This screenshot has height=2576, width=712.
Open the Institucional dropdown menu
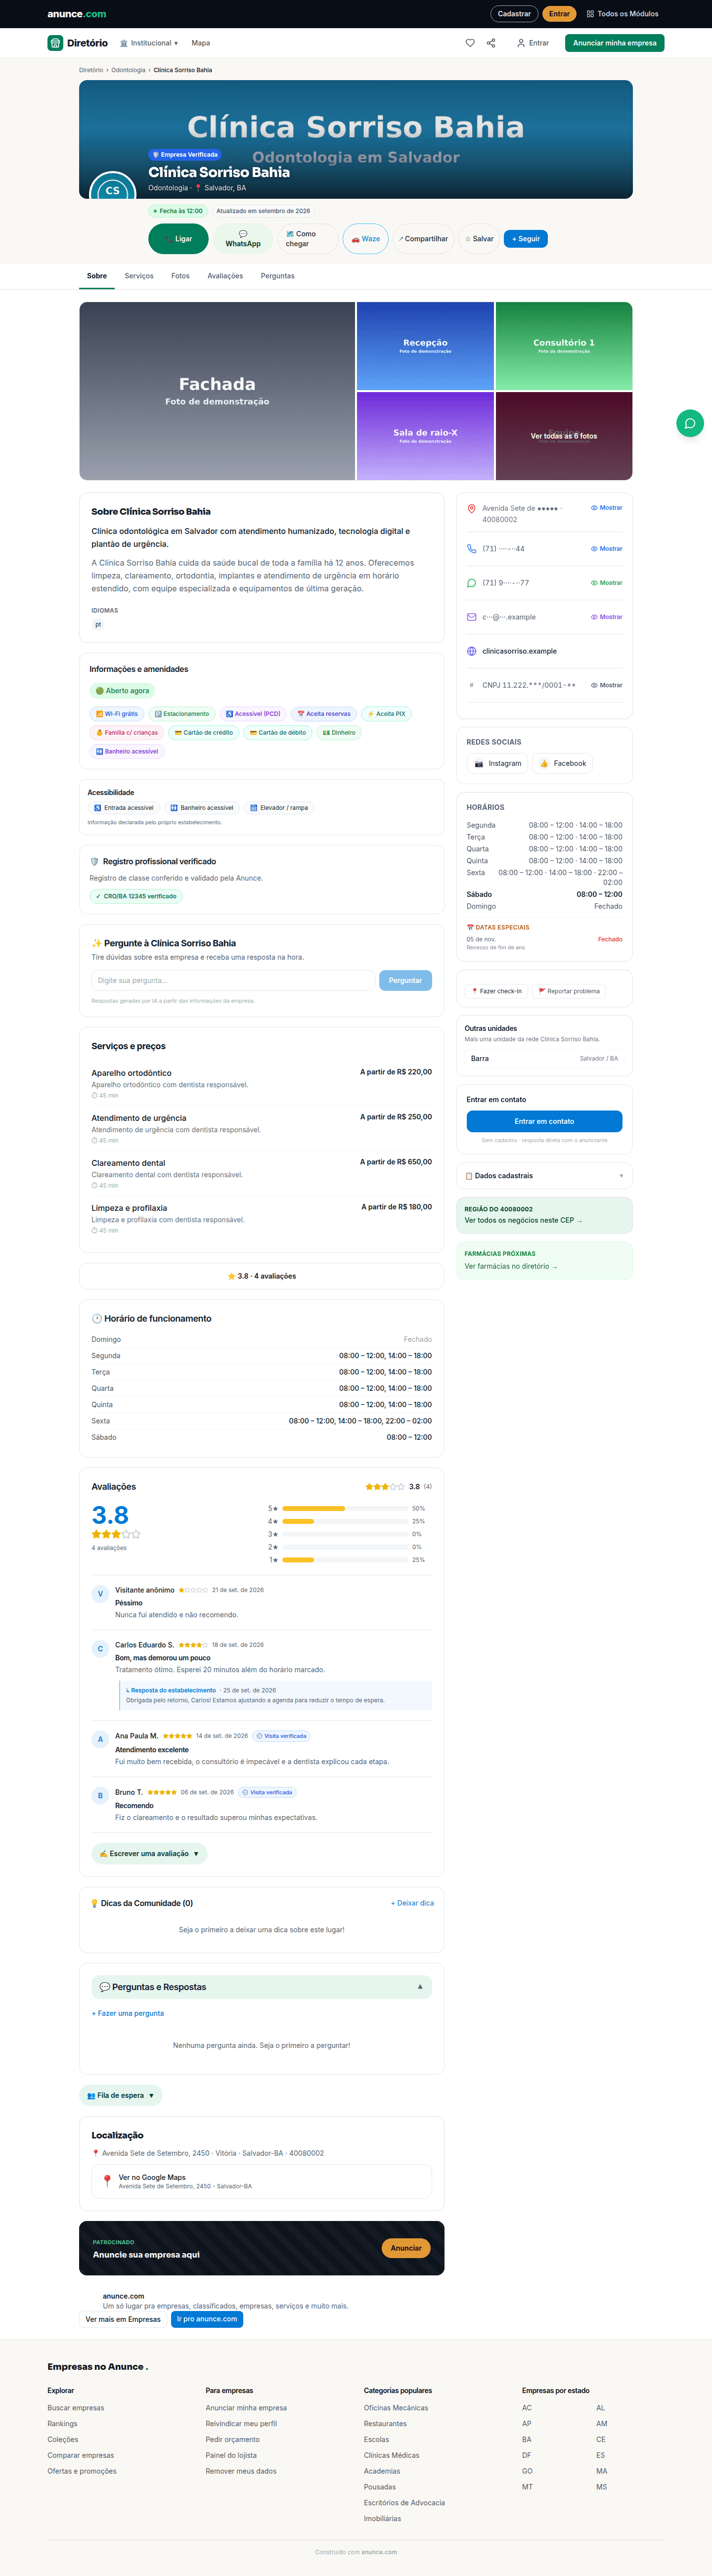coord(149,43)
